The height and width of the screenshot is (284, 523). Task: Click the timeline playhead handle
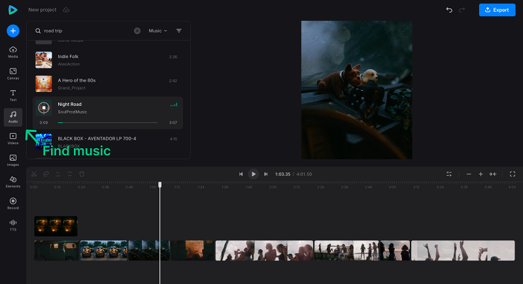click(x=160, y=185)
